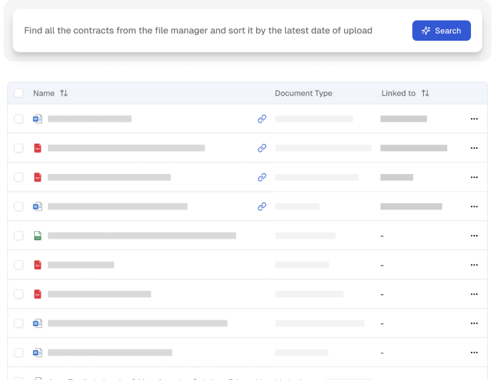The image size is (495, 380).
Task: Check the third row's checkbox
Action: point(19,177)
